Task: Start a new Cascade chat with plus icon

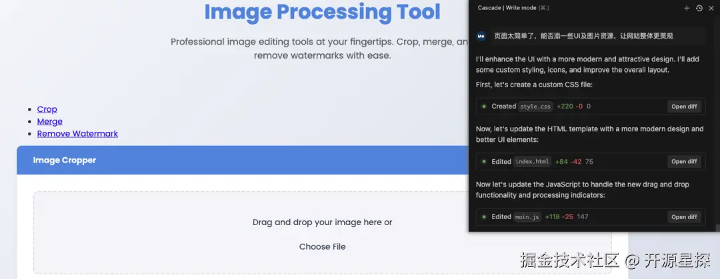Action: 687,8
